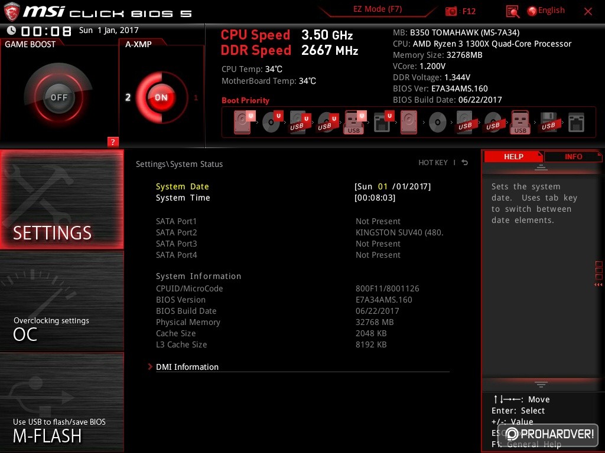
Task: Click the MSI dragon shield logo
Action: (x=12, y=12)
